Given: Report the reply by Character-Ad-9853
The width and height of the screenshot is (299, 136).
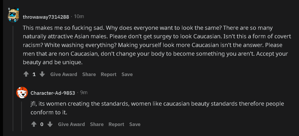Looking at the screenshot, I should tap(116, 124).
